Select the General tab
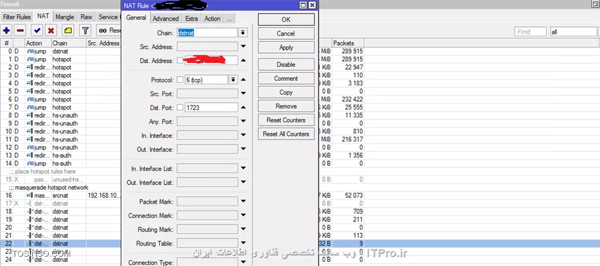The height and width of the screenshot is (266, 600). [x=136, y=18]
